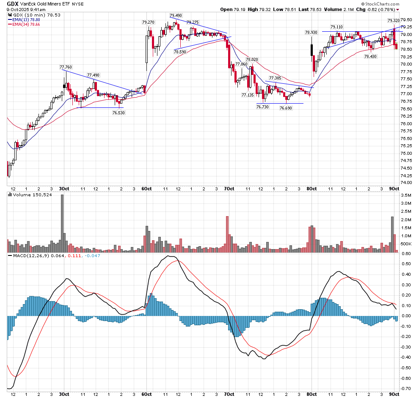Click the volume bars icon in Volume legend

pos(10,195)
